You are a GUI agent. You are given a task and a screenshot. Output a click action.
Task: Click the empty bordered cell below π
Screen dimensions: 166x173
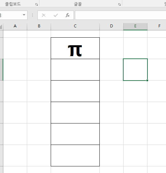pos(75,70)
